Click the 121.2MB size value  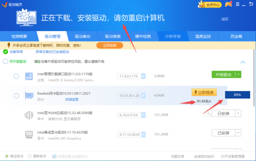[x=161, y=115]
